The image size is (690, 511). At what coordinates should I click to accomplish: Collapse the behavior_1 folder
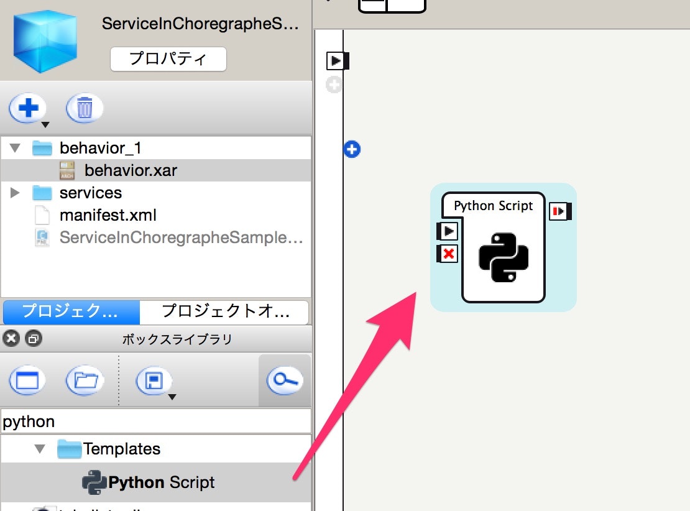click(15, 148)
